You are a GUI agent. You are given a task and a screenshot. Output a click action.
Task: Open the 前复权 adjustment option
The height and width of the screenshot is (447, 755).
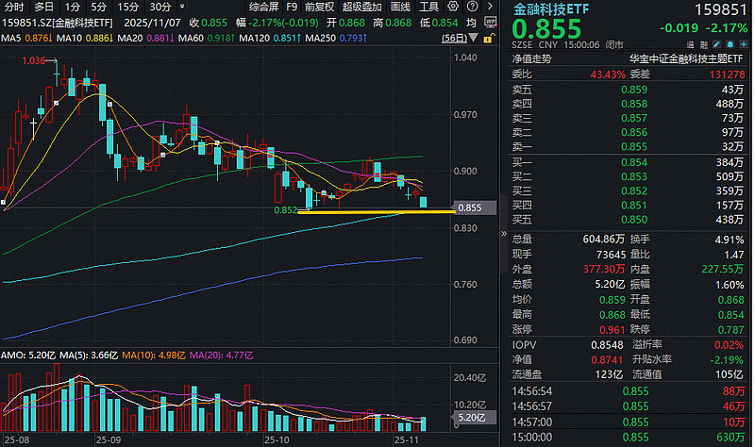(x=320, y=7)
